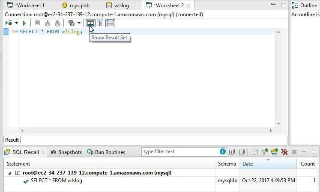Maximize the SQL editor area
This screenshot has width=320, height=192.
pos(283,5)
